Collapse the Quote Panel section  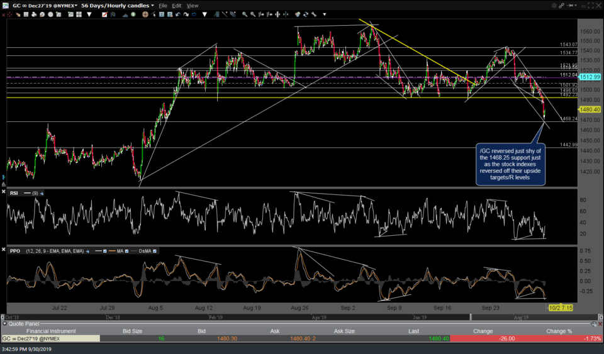coord(6,324)
